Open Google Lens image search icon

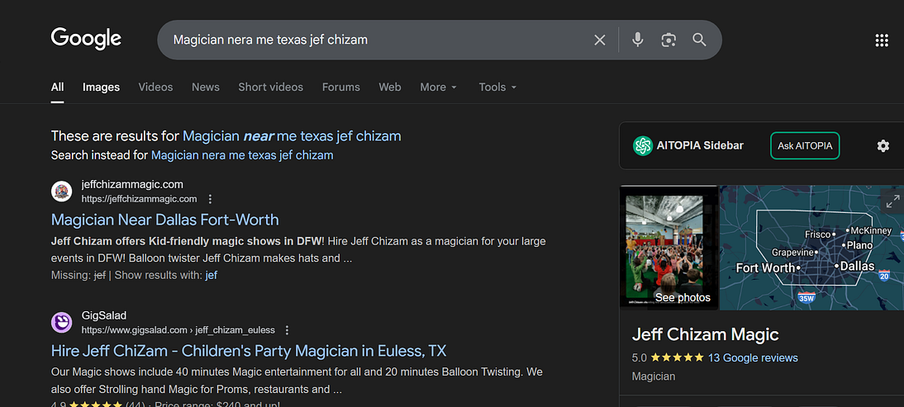(668, 40)
